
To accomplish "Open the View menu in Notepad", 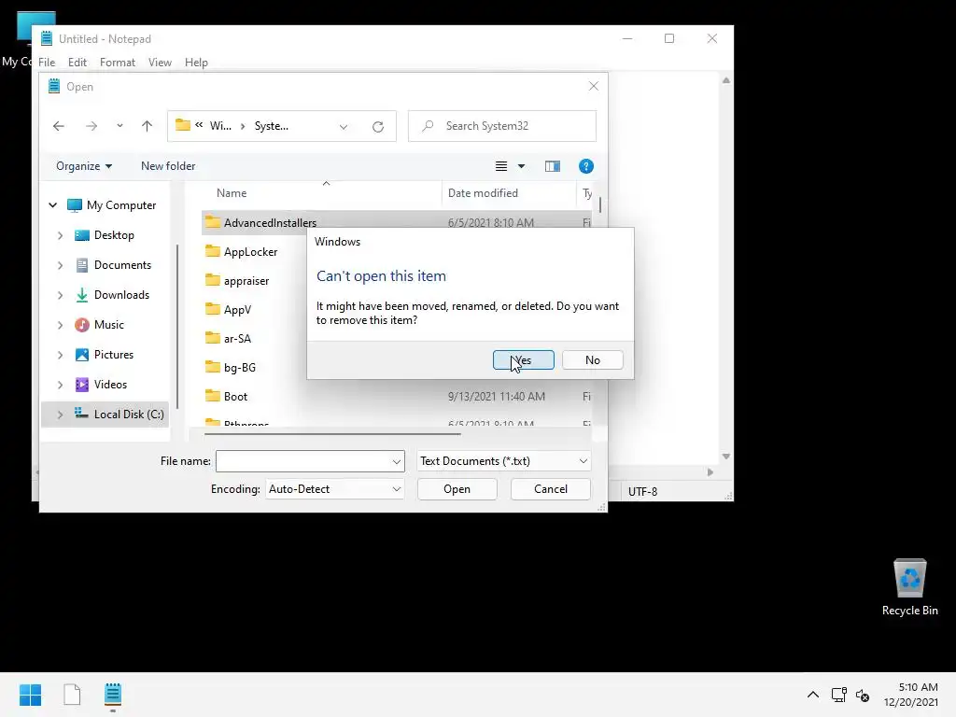I will pyautogui.click(x=160, y=63).
